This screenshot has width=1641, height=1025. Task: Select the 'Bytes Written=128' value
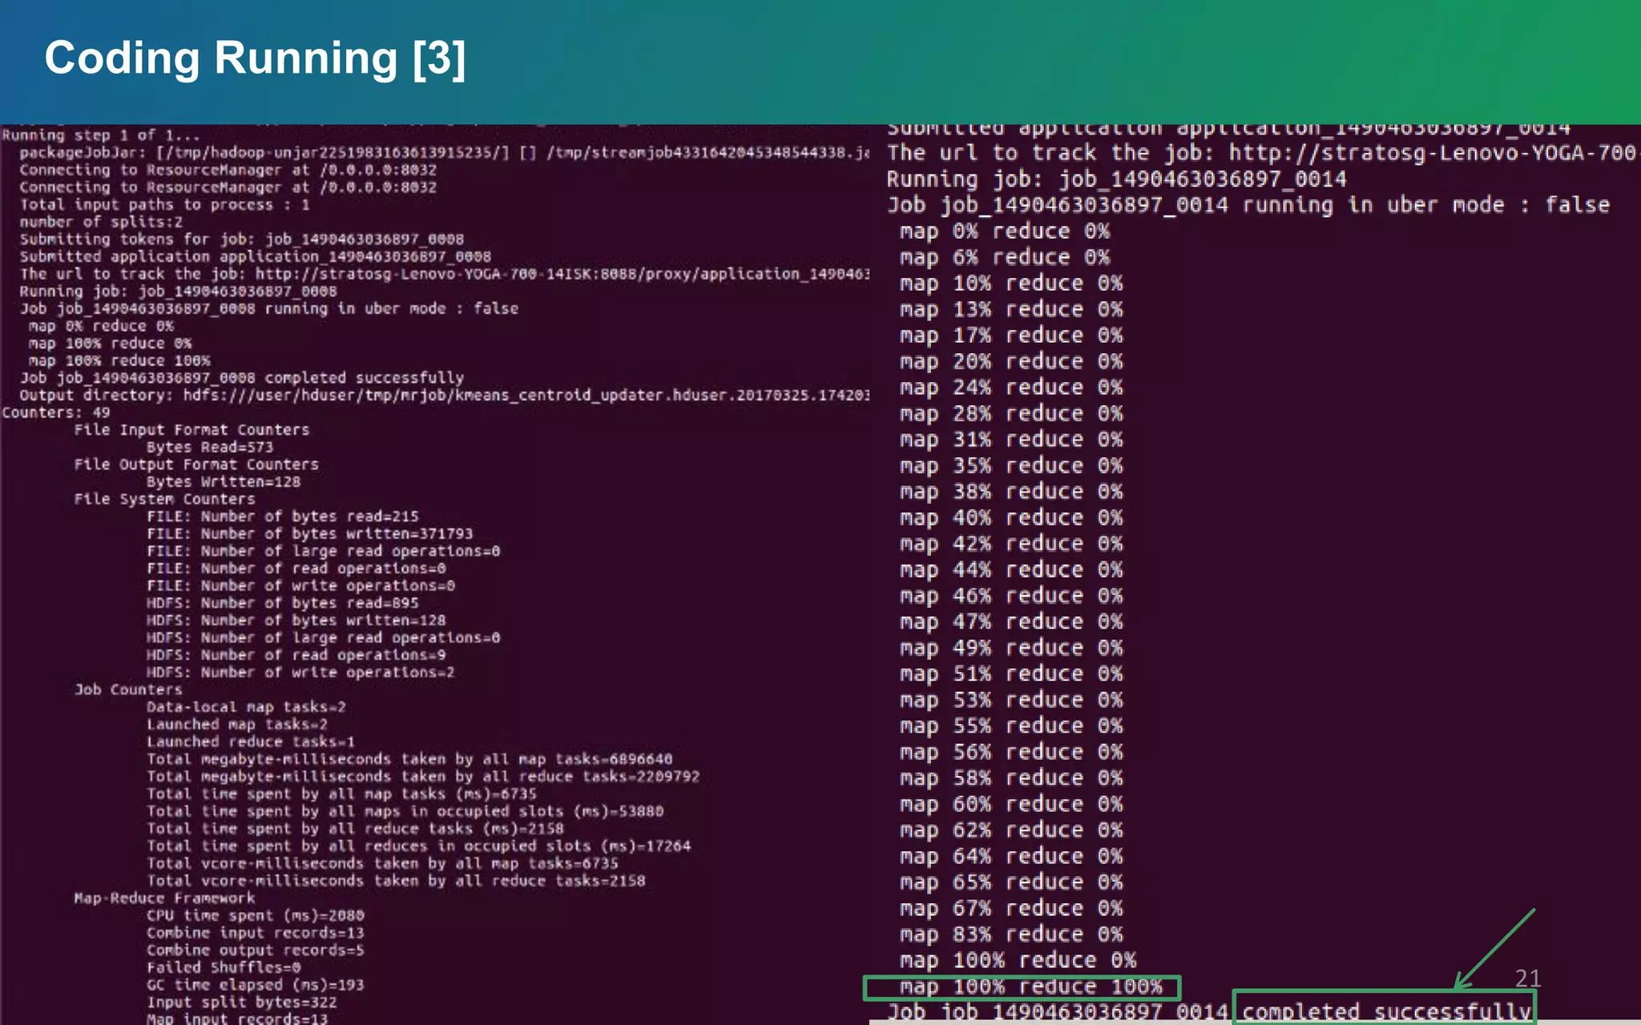tap(224, 482)
